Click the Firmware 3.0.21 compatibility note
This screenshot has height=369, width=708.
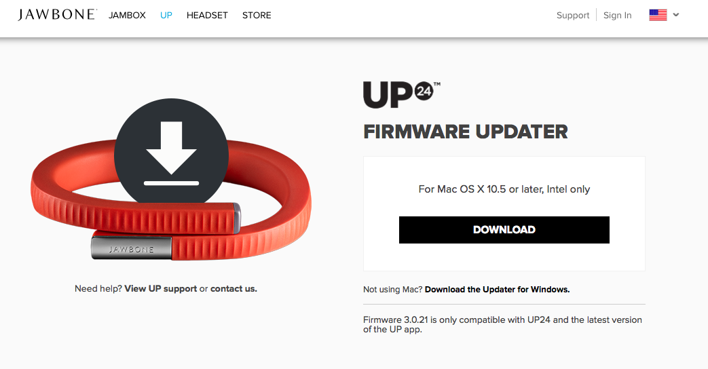502,324
